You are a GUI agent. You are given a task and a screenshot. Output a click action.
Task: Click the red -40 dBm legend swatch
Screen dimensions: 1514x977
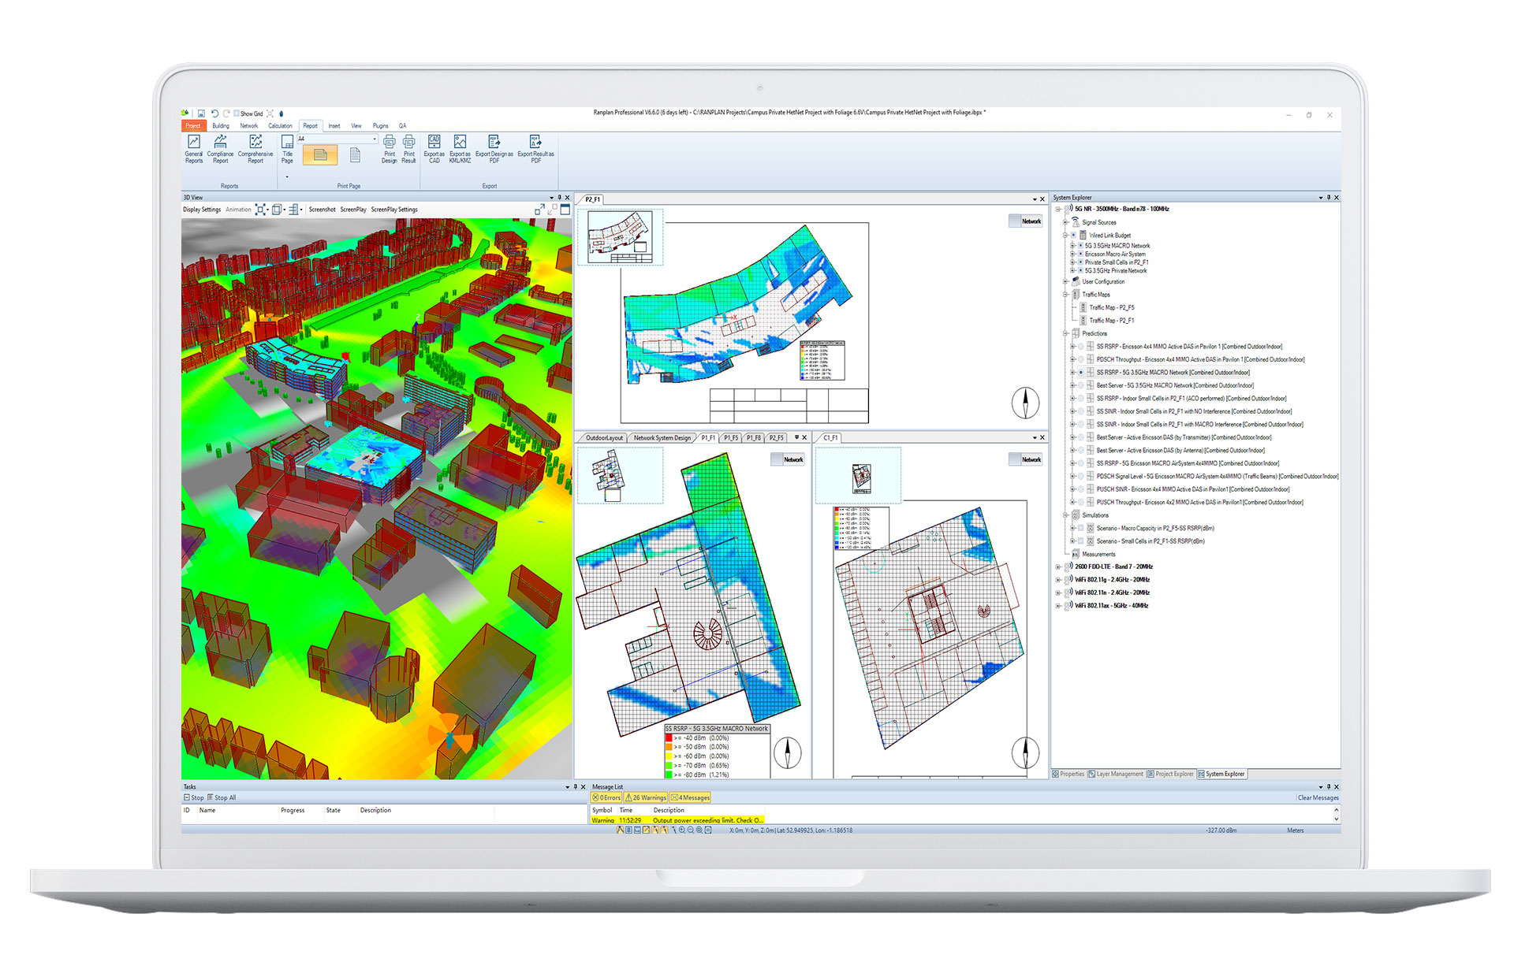pos(669,738)
